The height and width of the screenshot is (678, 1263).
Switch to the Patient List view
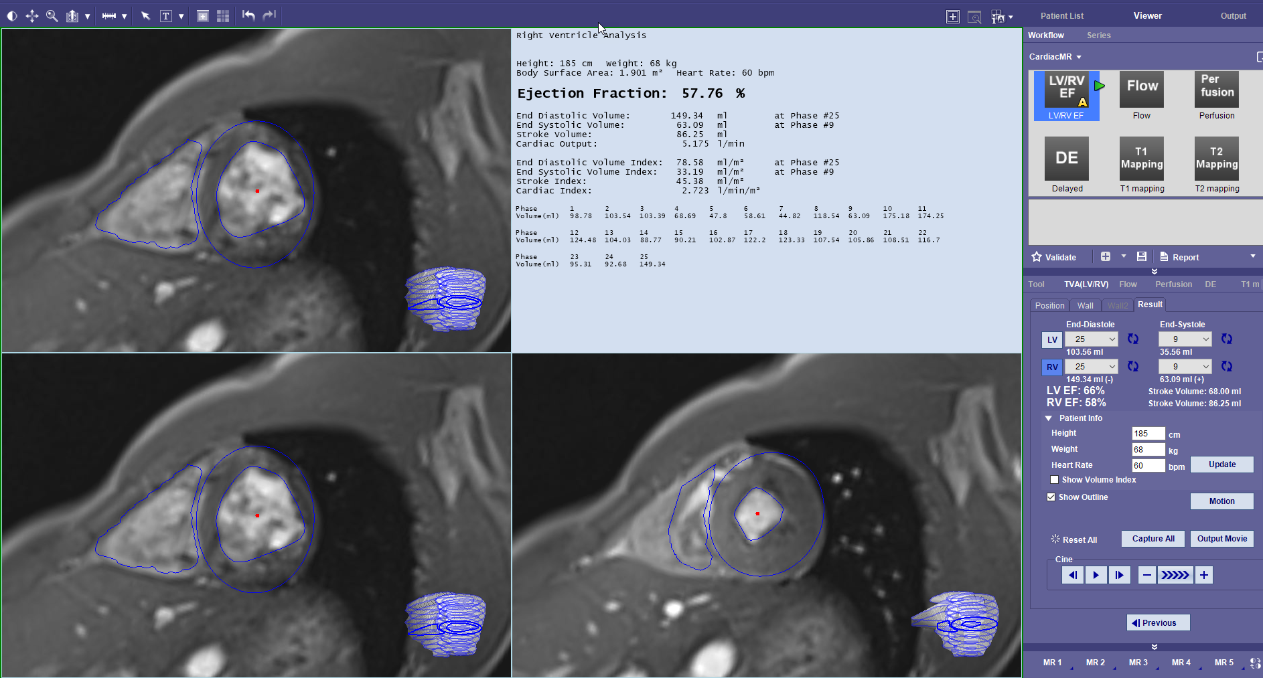[x=1063, y=15]
